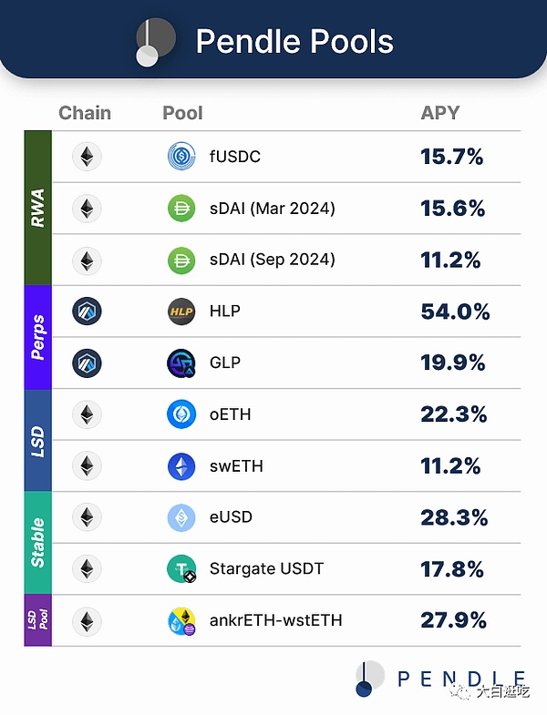Click the Pendle wordmark in the footer
Viewport: 547px width, 715px height.
click(x=461, y=679)
